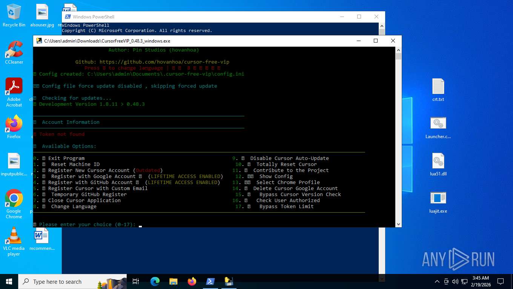
Task: Click 'Register Cursor with Custom Email' text
Action: click(x=98, y=189)
